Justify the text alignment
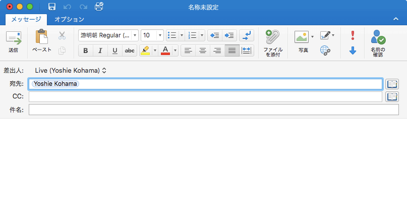Screen dimensions: 407x202 tap(232, 50)
